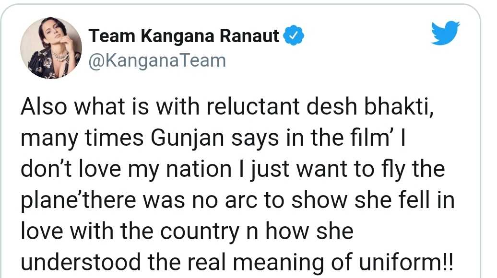Click the word 'reluctant' in the tweet

[253, 106]
